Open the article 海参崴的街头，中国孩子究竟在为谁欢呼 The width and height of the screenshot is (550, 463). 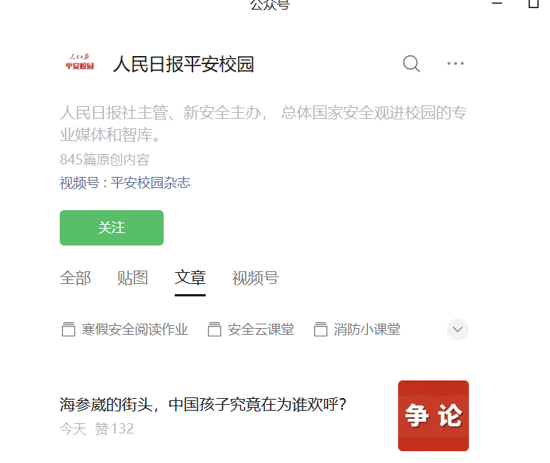click(x=203, y=405)
